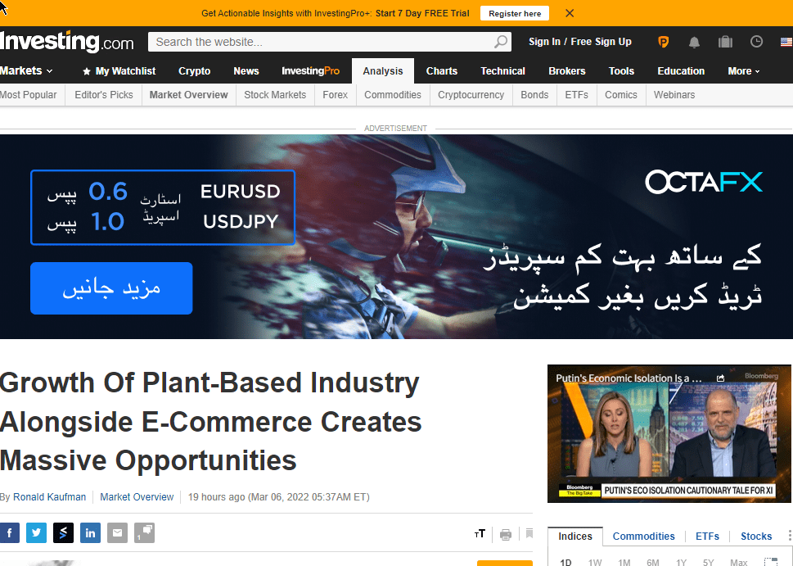Viewport: 793px width, 566px height.
Task: Open the Webinars submenu link
Action: click(674, 95)
